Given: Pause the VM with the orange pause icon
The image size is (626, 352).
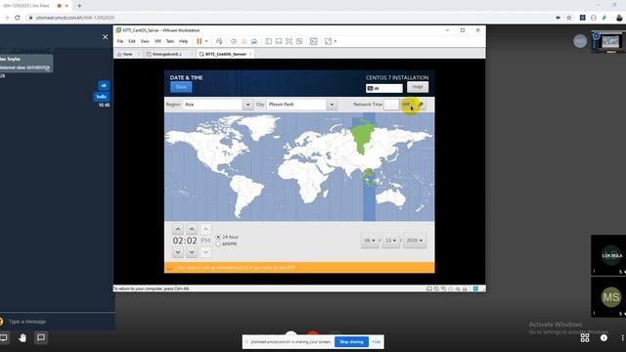Looking at the screenshot, I should (x=200, y=41).
